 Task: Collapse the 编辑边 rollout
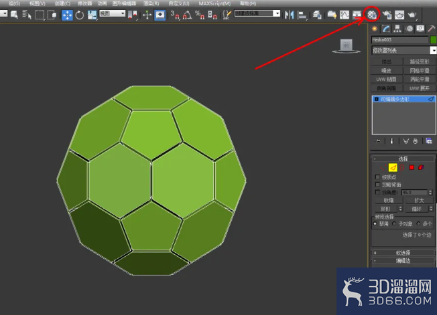point(403,261)
